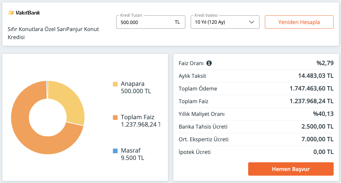Focus the Kredi Tutarı amount field

[x=151, y=22]
